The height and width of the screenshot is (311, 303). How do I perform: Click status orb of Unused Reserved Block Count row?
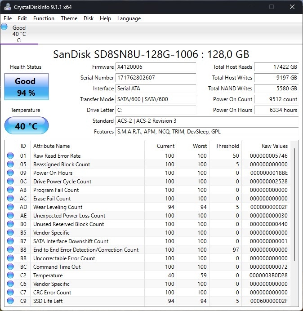click(10, 224)
